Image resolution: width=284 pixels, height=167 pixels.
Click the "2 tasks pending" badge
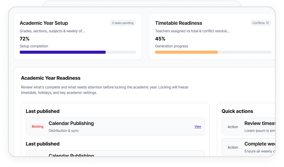[123, 23]
